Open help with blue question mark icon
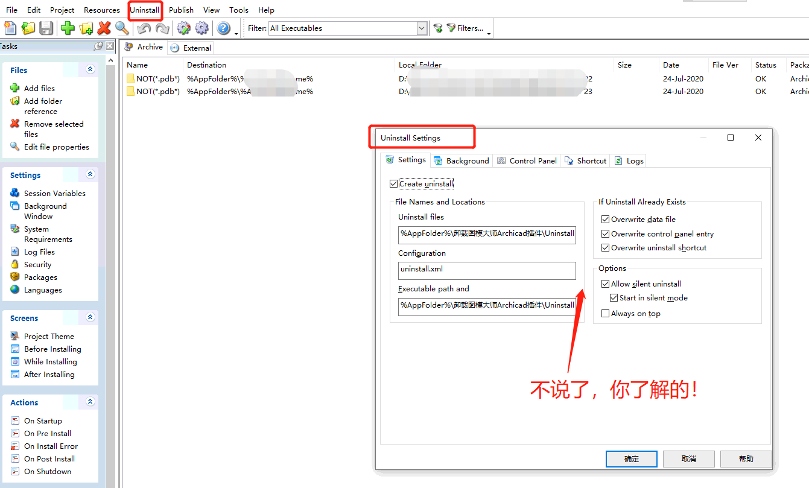 pyautogui.click(x=223, y=28)
